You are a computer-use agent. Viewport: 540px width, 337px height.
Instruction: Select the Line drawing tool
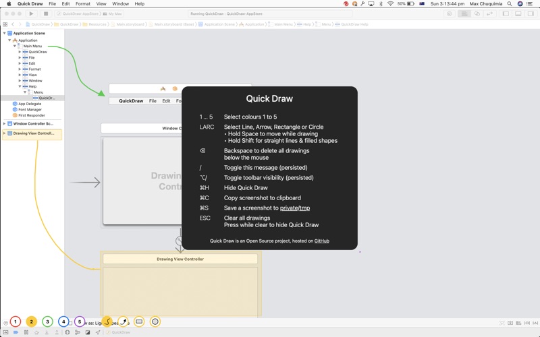107,321
